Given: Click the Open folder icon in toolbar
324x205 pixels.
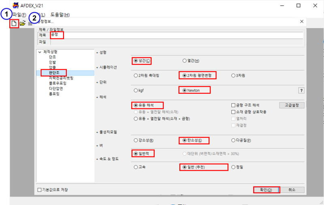Looking at the screenshot, I should (23, 23).
